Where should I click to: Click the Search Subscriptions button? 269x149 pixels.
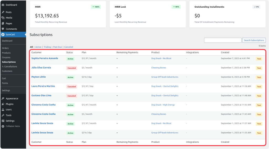point(254,40)
